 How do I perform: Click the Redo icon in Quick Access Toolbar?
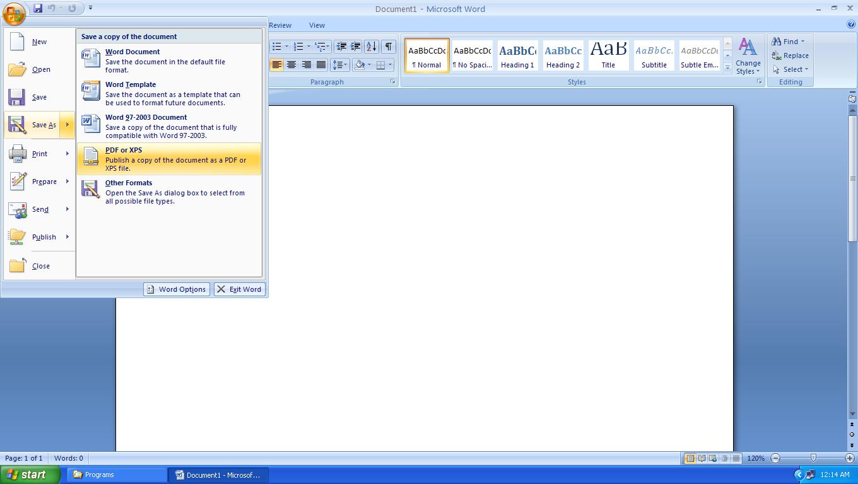click(72, 8)
